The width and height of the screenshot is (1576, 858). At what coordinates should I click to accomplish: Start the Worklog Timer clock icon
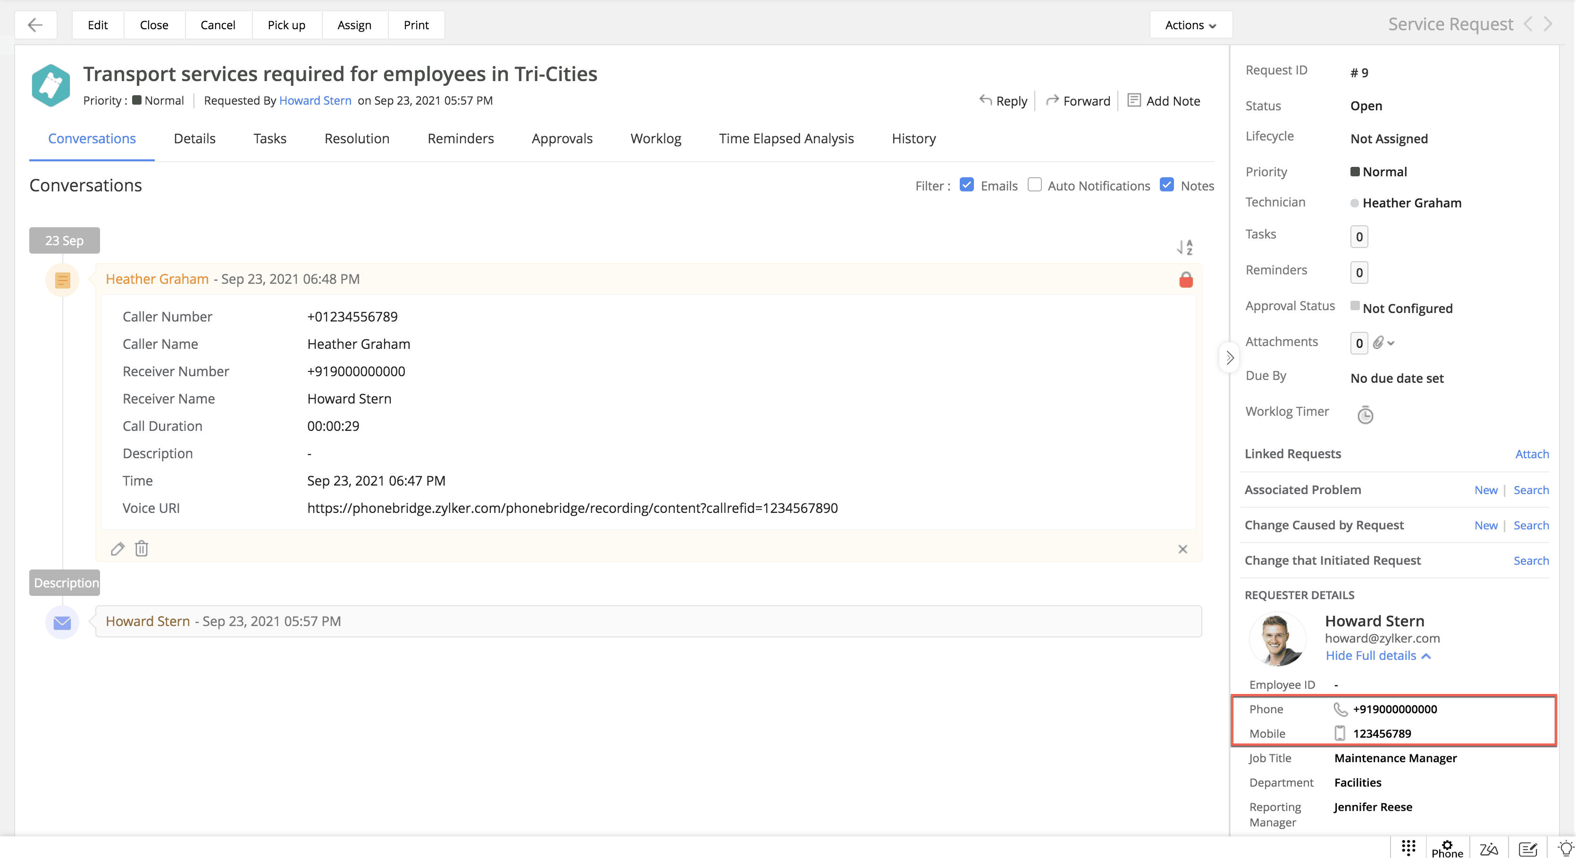pos(1365,415)
